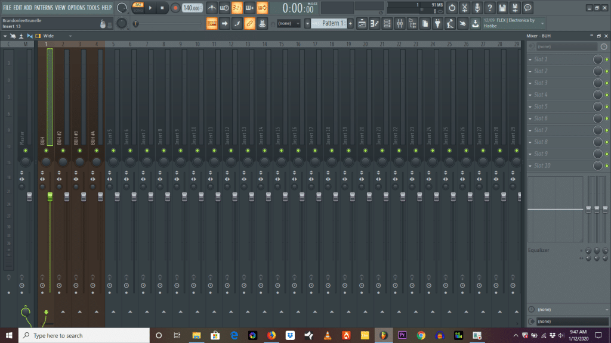
Task: Open the audio editor scissors icon
Action: (464, 8)
